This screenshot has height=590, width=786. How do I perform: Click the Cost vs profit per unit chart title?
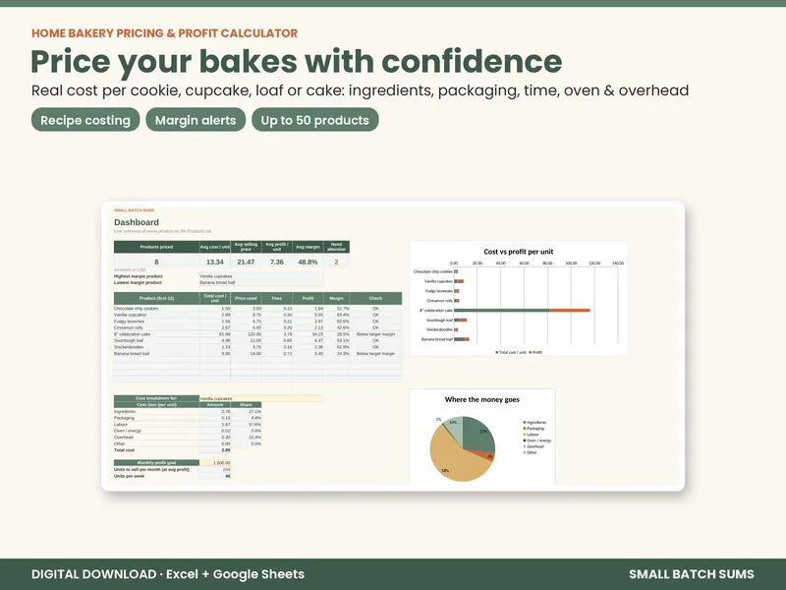(519, 252)
